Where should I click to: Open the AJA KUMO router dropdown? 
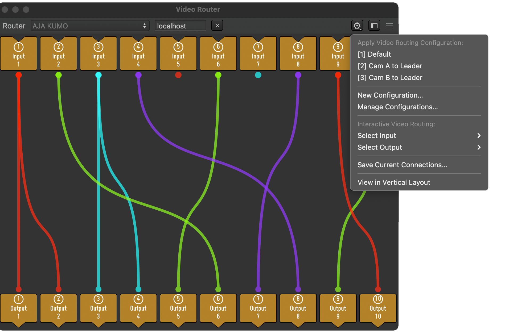(90, 26)
